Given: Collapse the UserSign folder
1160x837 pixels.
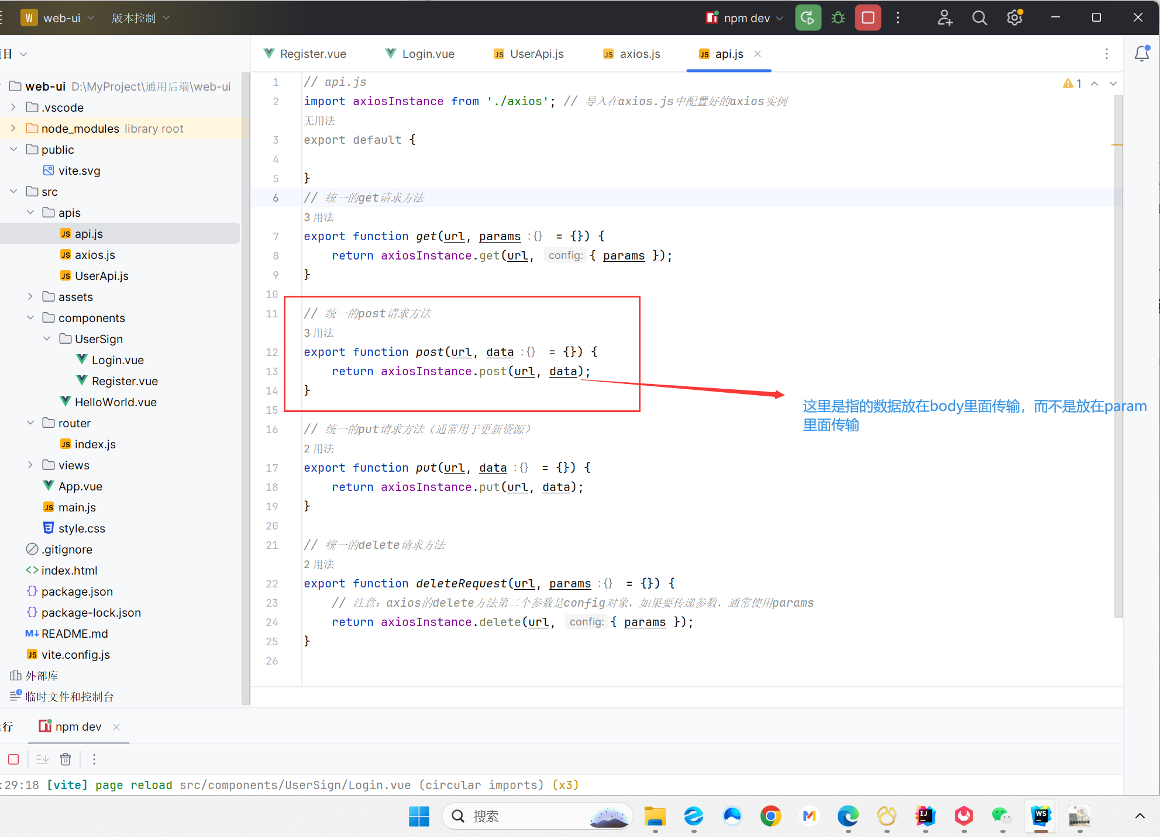Looking at the screenshot, I should click(47, 339).
